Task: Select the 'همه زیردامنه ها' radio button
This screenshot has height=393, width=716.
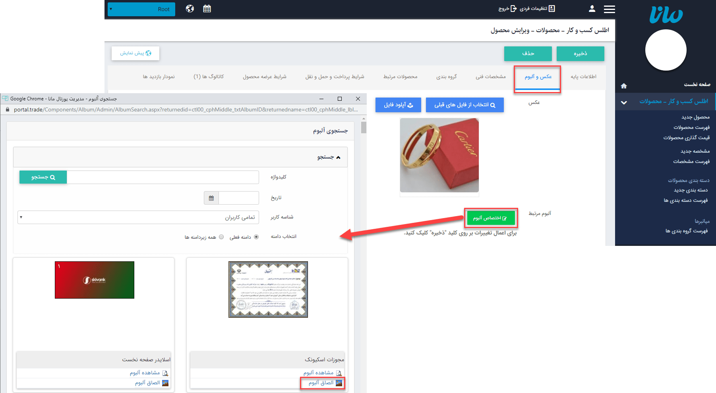Action: click(x=221, y=237)
